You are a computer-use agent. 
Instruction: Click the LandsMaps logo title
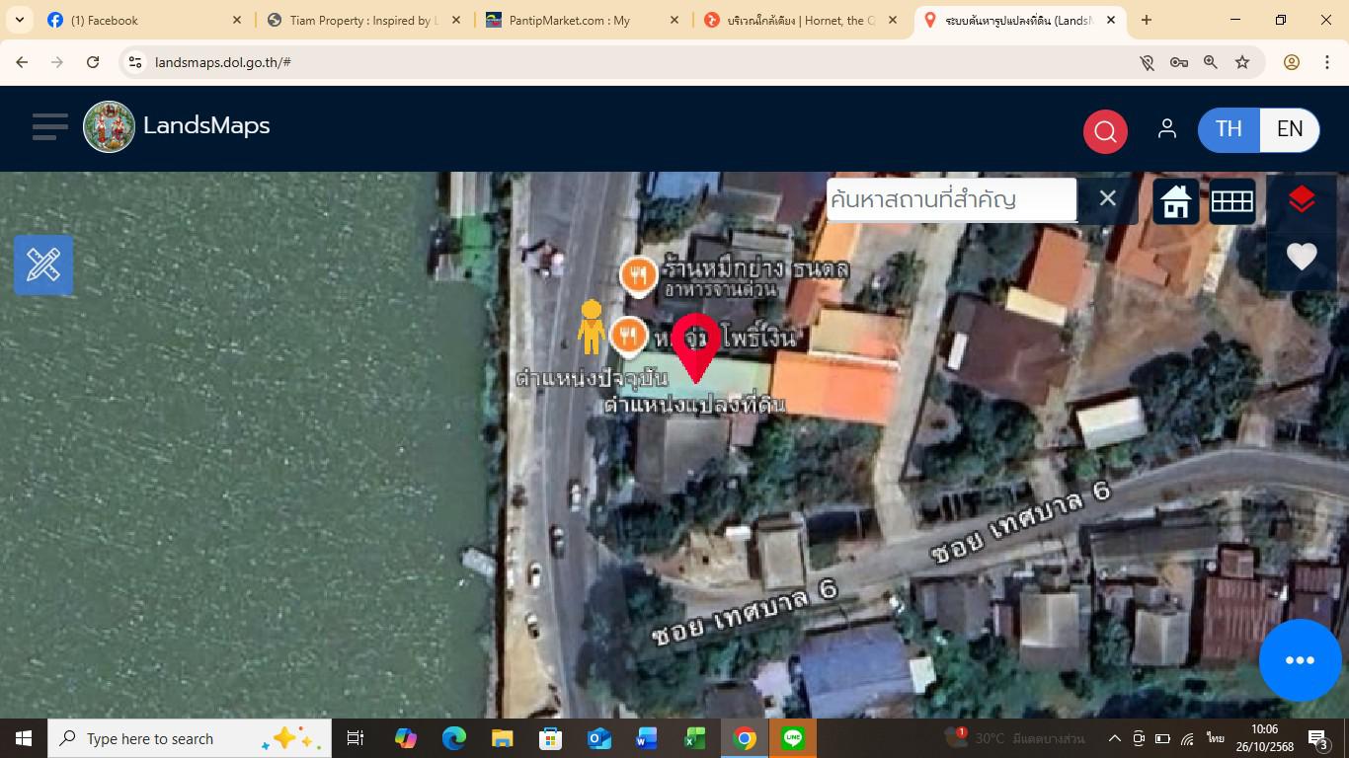[205, 126]
